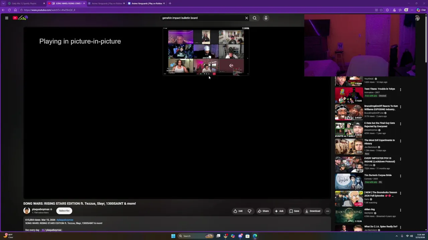
Task: Open the taskbar clock and date
Action: pyautogui.click(x=420, y=236)
